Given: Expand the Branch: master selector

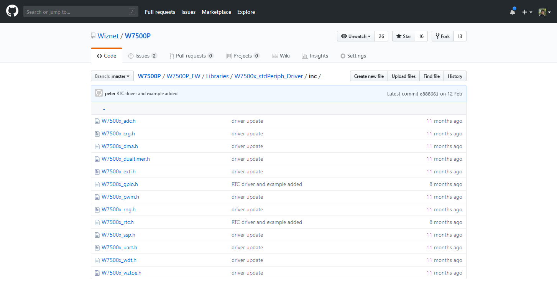Looking at the screenshot, I should pos(112,76).
